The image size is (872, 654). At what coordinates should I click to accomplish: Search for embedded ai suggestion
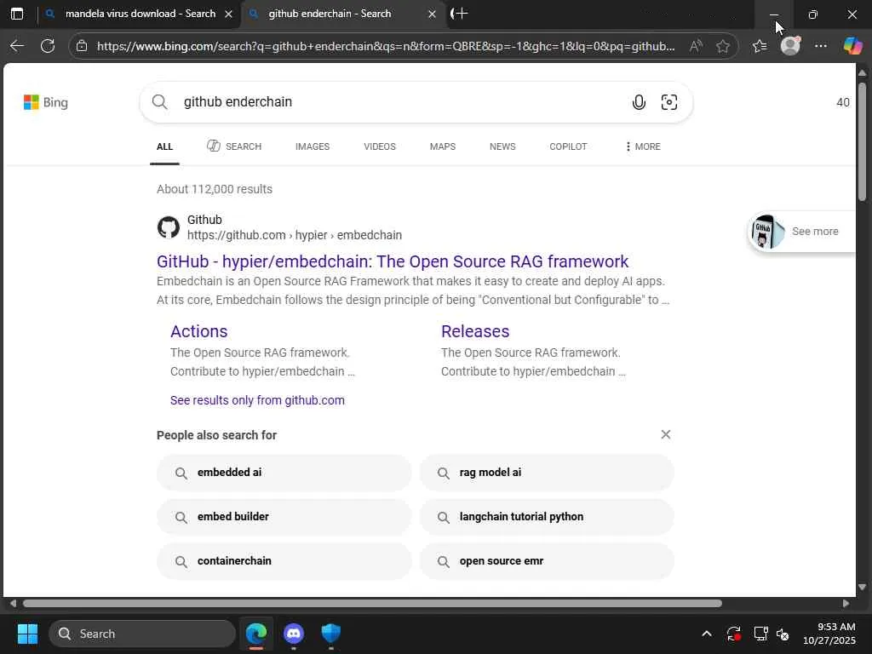tap(284, 473)
